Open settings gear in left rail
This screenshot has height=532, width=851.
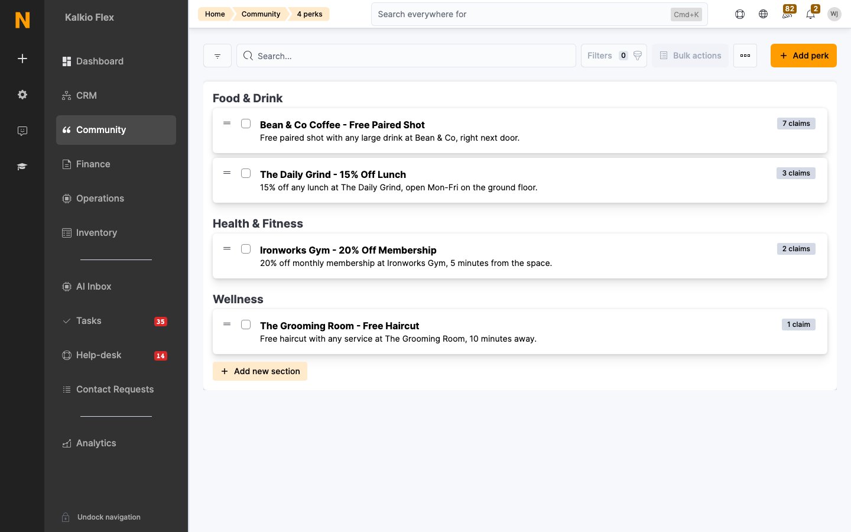pos(22,95)
